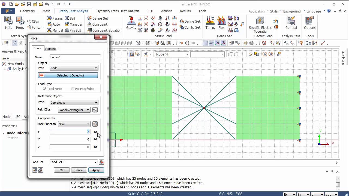The width and height of the screenshot is (349, 196).
Task: Click the Y force component field
Action: pyautogui.click(x=70, y=139)
